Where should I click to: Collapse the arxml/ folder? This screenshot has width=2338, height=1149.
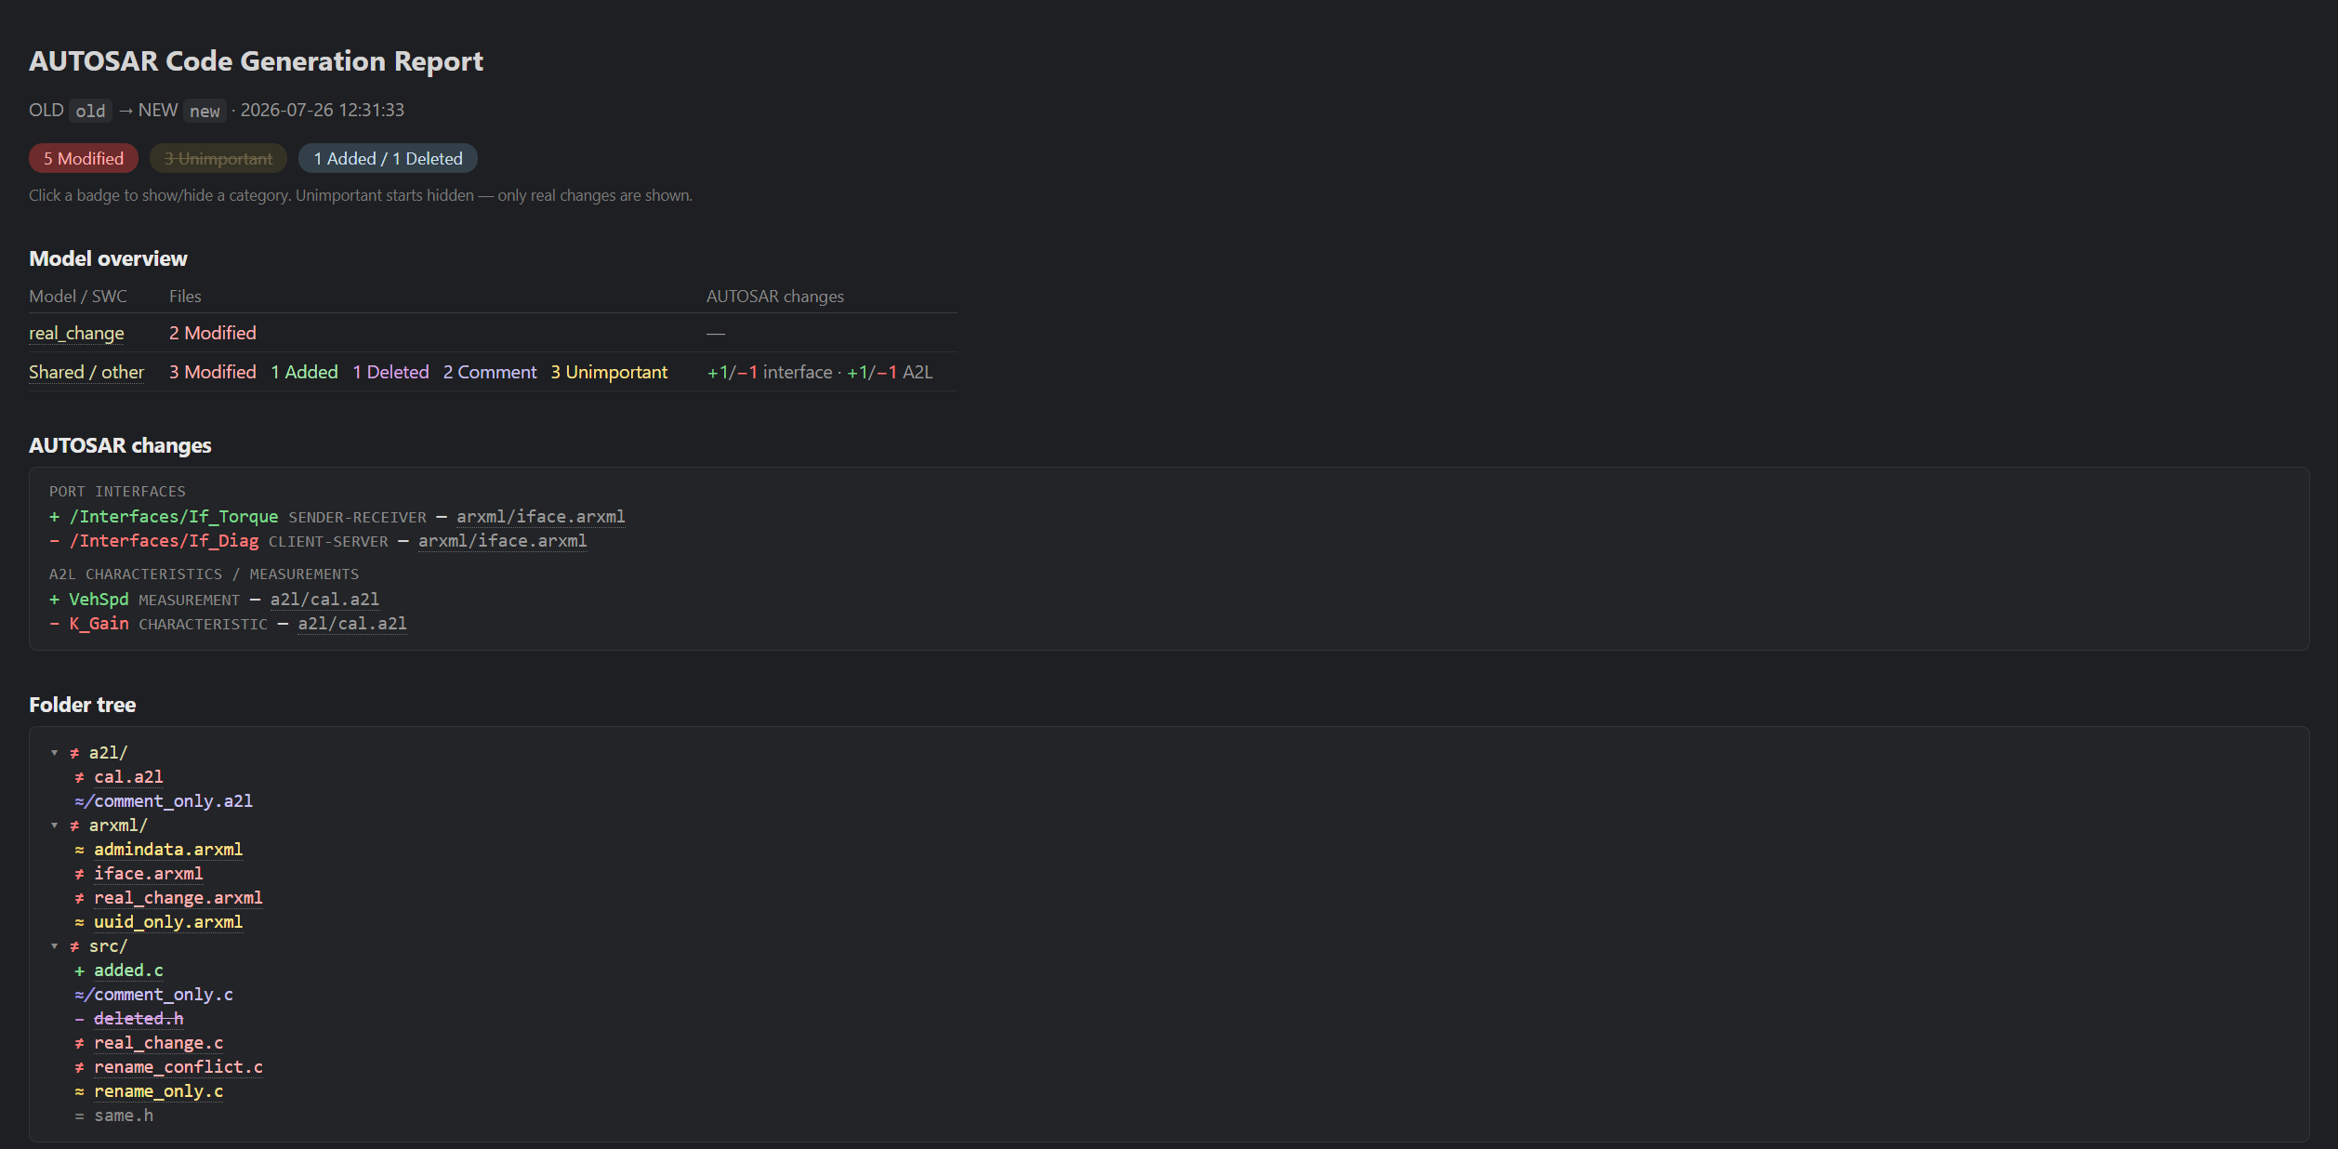(55, 825)
